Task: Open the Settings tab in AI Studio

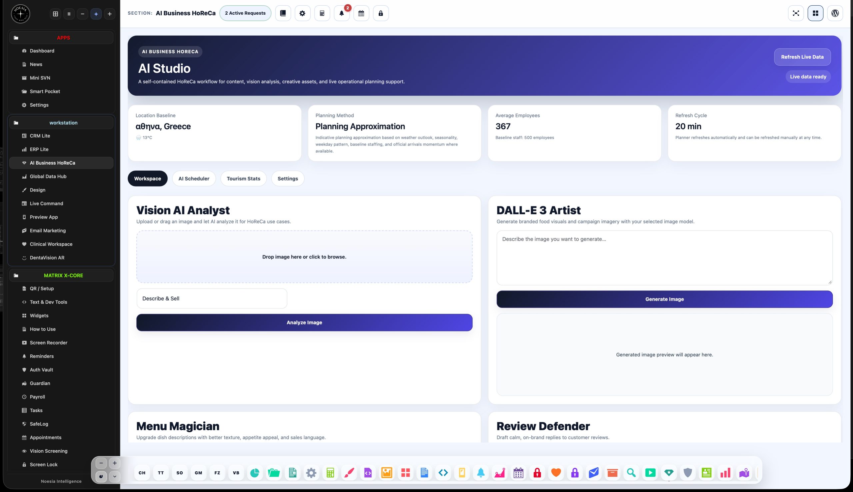Action: pyautogui.click(x=288, y=179)
